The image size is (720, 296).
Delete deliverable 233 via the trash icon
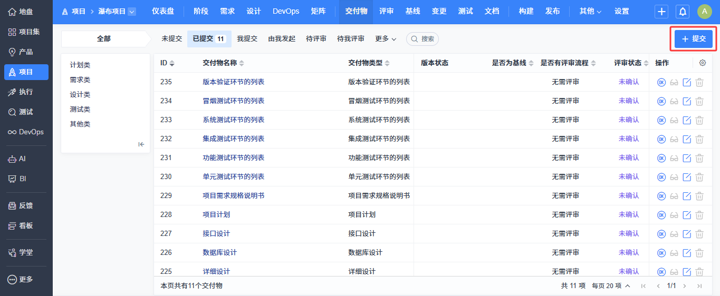pyautogui.click(x=699, y=120)
